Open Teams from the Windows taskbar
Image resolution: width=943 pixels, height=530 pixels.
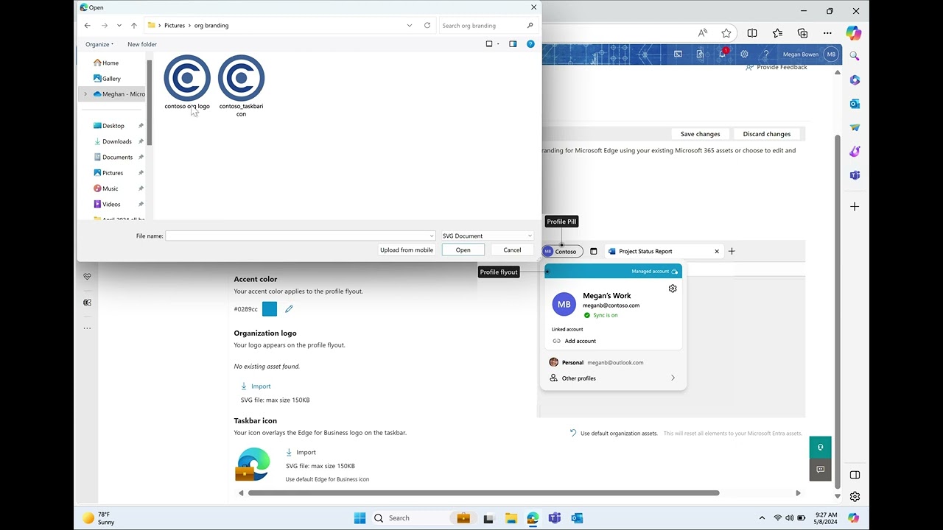click(x=555, y=518)
